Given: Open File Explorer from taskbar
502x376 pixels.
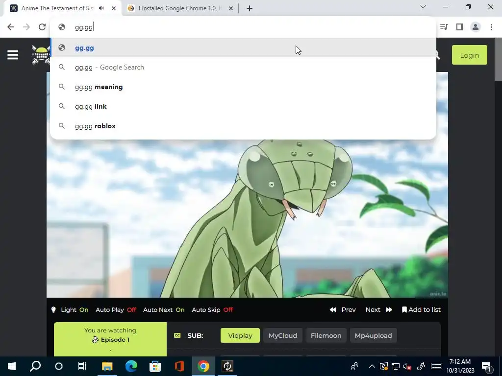Looking at the screenshot, I should click(107, 366).
